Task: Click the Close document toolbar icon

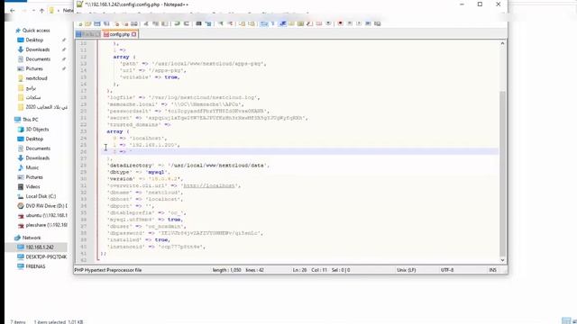Action: coord(117,23)
